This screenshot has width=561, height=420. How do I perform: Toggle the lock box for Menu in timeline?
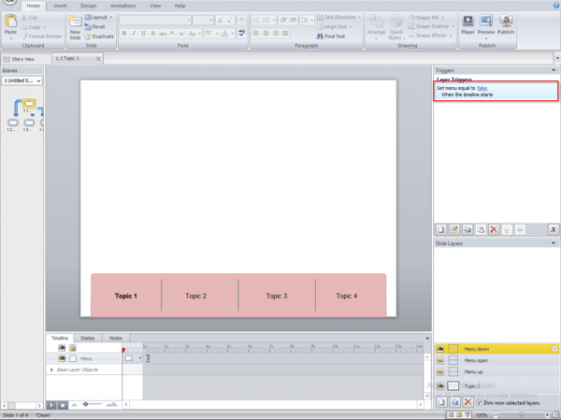(73, 358)
